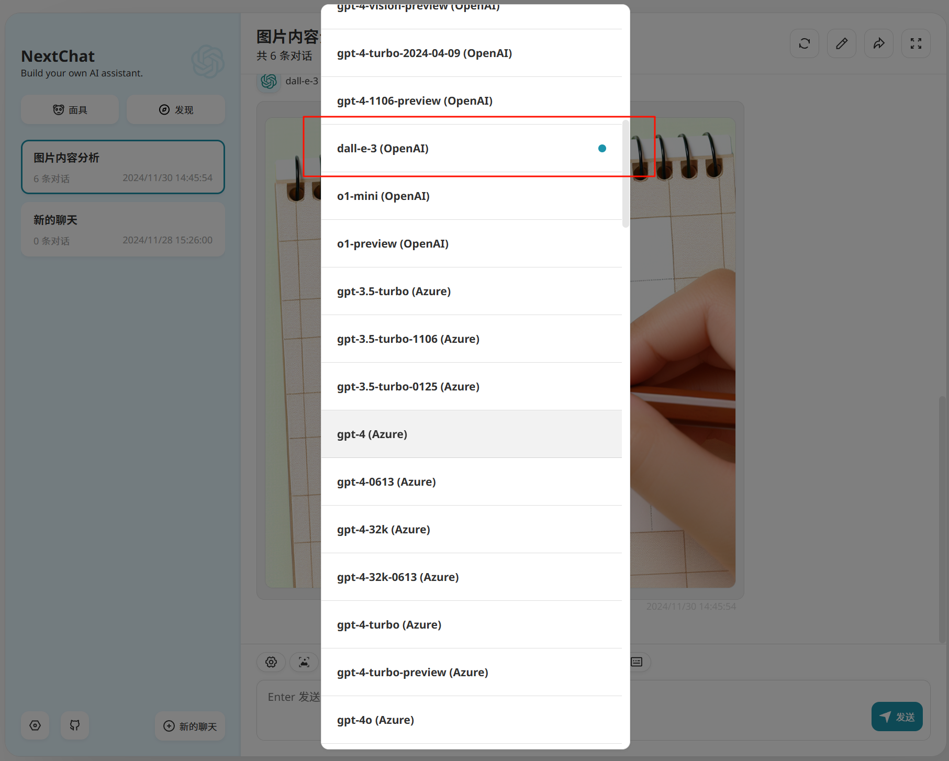Image resolution: width=949 pixels, height=761 pixels.
Task: Click the 发现 discover button
Action: pos(176,110)
